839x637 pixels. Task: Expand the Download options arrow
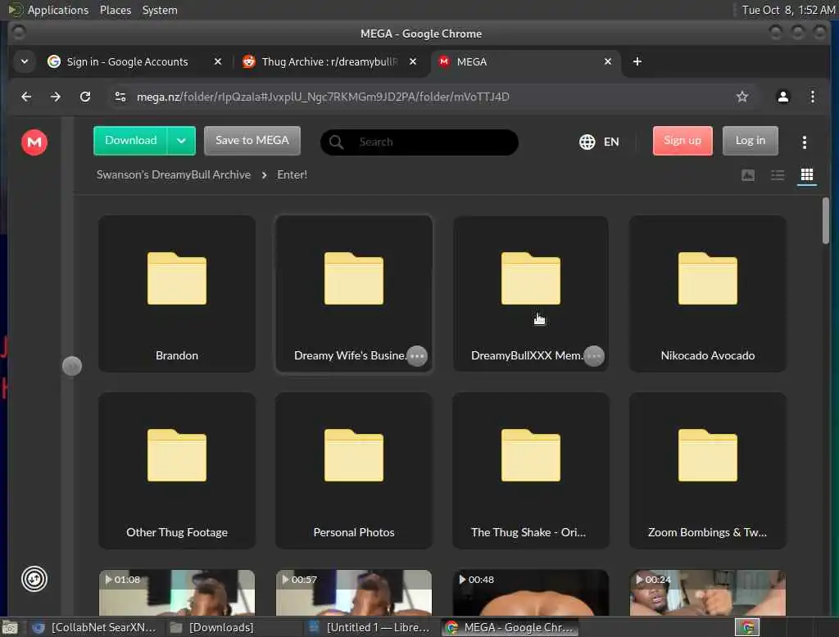click(181, 141)
